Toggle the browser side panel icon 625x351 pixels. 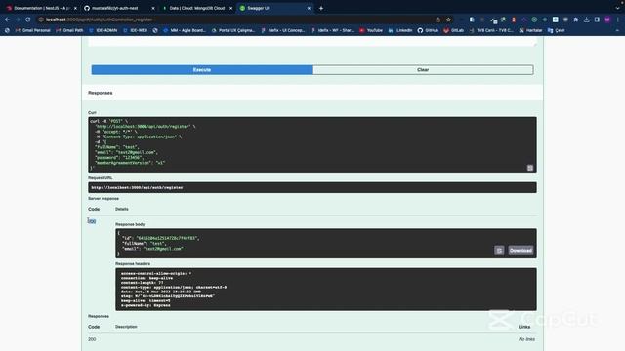[597, 19]
